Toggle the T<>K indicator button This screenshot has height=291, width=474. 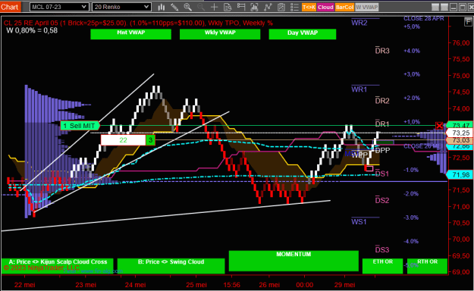click(309, 8)
